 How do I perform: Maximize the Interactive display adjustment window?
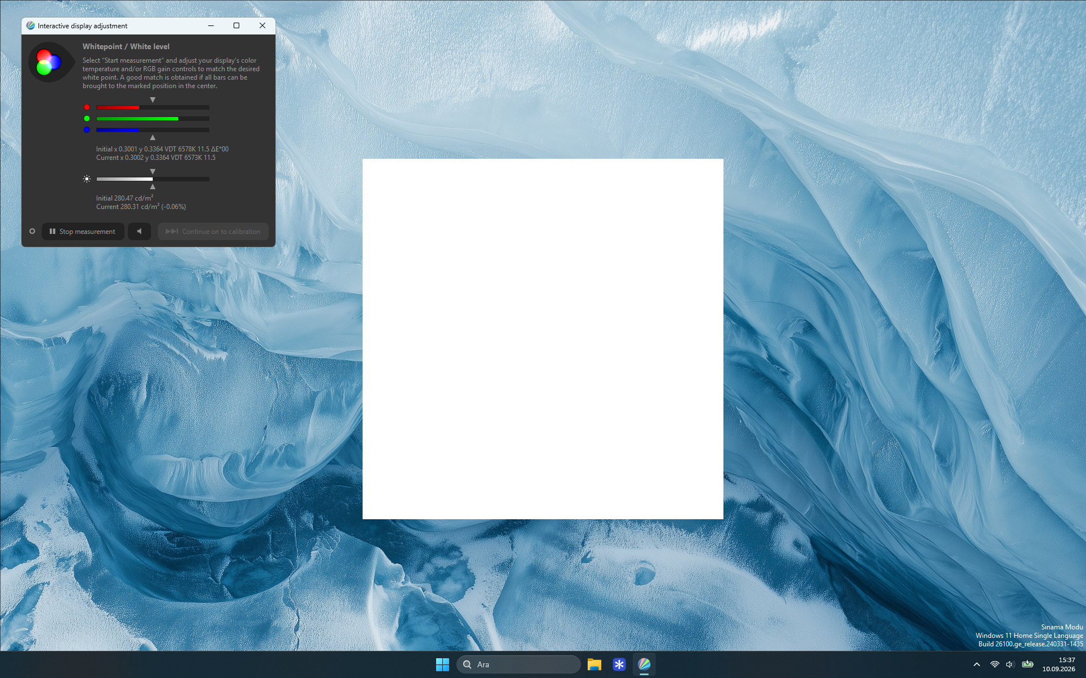click(236, 25)
